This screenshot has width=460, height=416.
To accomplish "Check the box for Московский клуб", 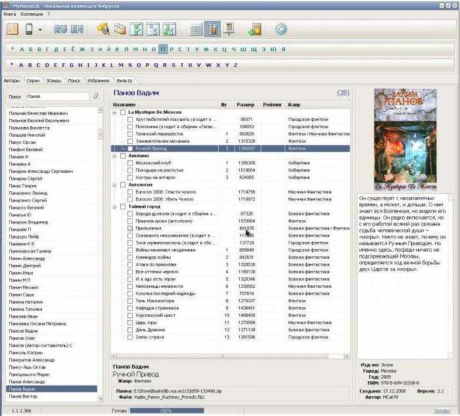I will [130, 163].
